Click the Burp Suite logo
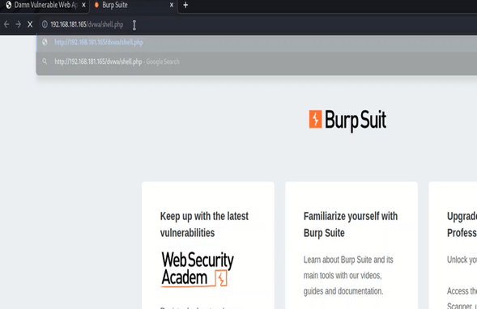477x309 pixels. [347, 121]
